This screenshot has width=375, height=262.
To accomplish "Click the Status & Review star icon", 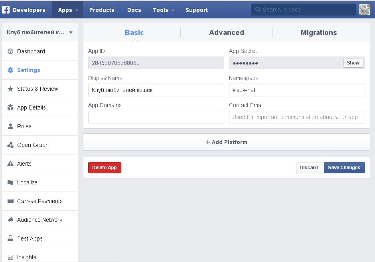I will click(x=10, y=89).
